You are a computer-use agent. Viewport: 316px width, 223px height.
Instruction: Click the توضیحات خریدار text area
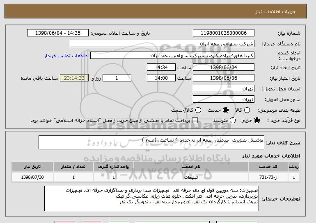coord(151,198)
